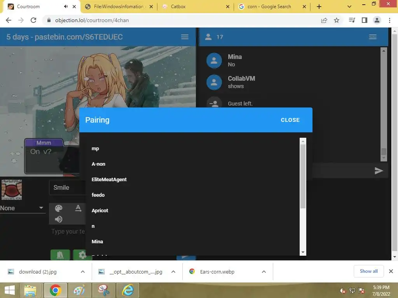The image size is (398, 298).
Task: Open the Windows Start menu
Action: (x=10, y=290)
